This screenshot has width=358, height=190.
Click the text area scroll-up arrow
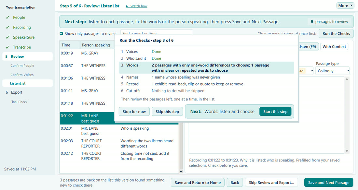point(347,79)
